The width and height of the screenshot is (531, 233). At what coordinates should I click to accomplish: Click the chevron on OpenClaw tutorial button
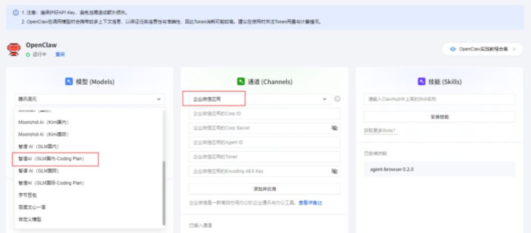point(514,49)
